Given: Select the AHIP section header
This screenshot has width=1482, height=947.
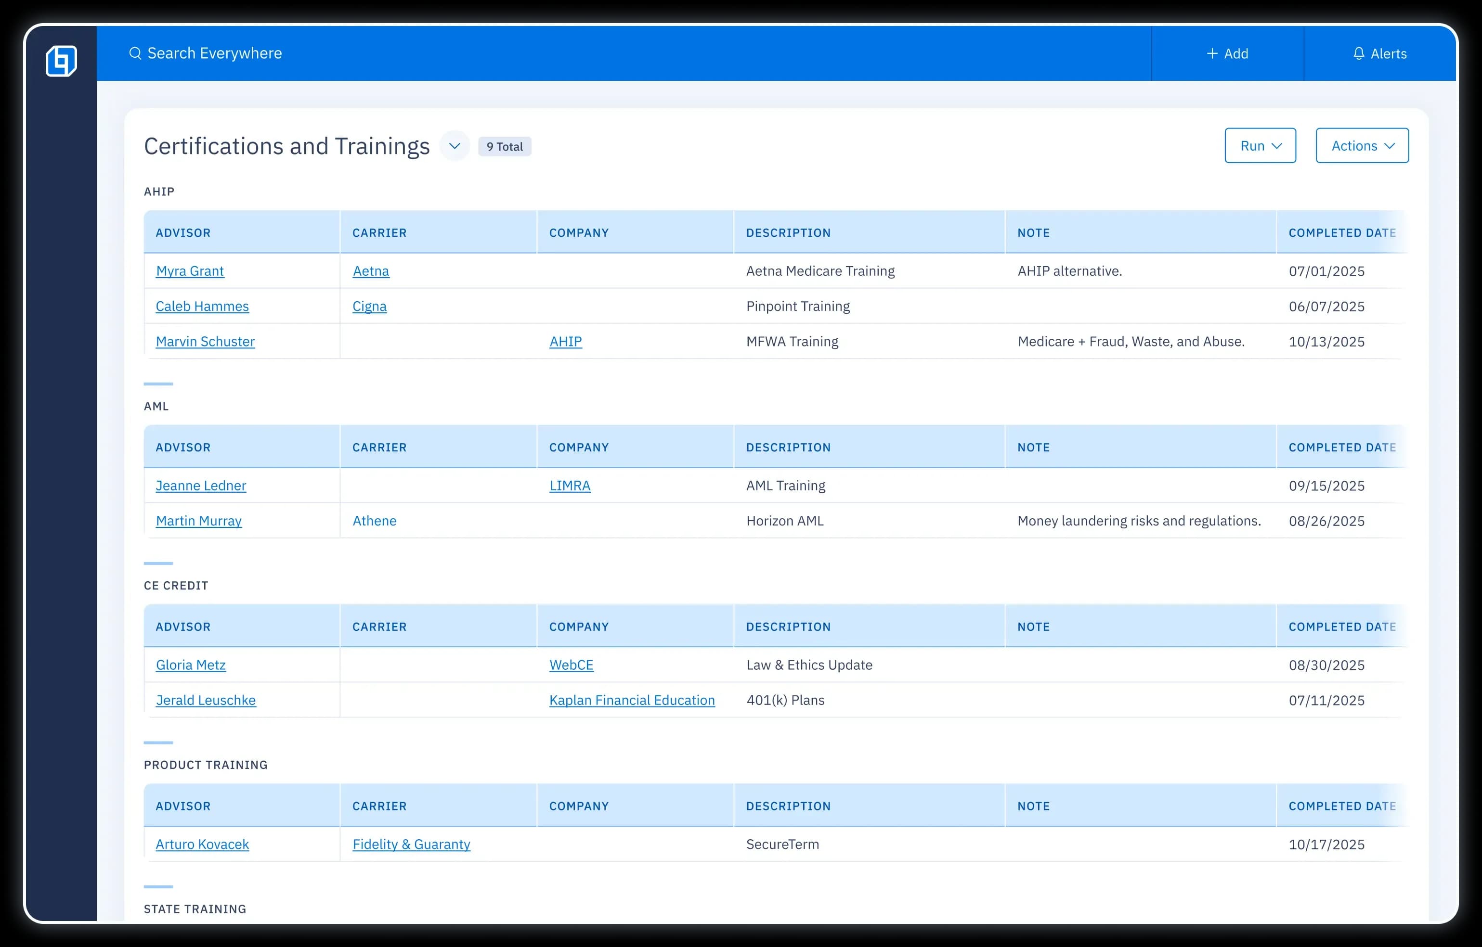Looking at the screenshot, I should click(x=159, y=191).
